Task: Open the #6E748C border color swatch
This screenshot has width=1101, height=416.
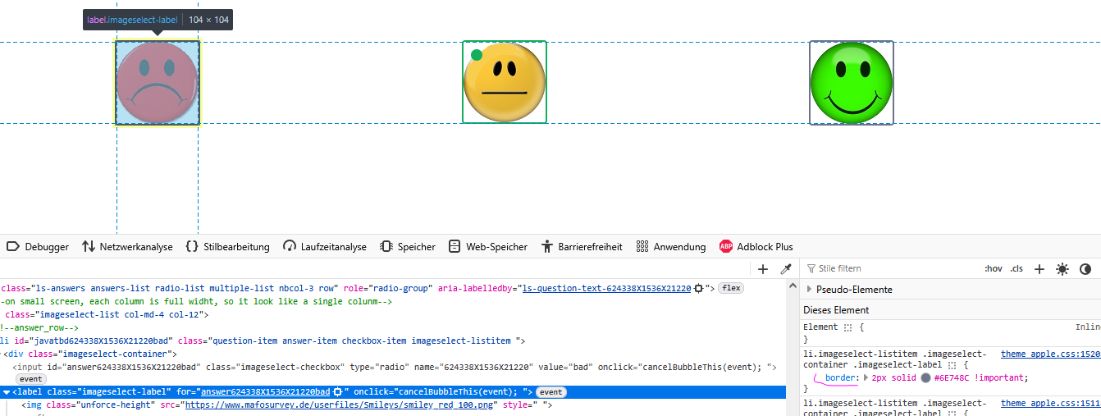Action: pyautogui.click(x=926, y=378)
